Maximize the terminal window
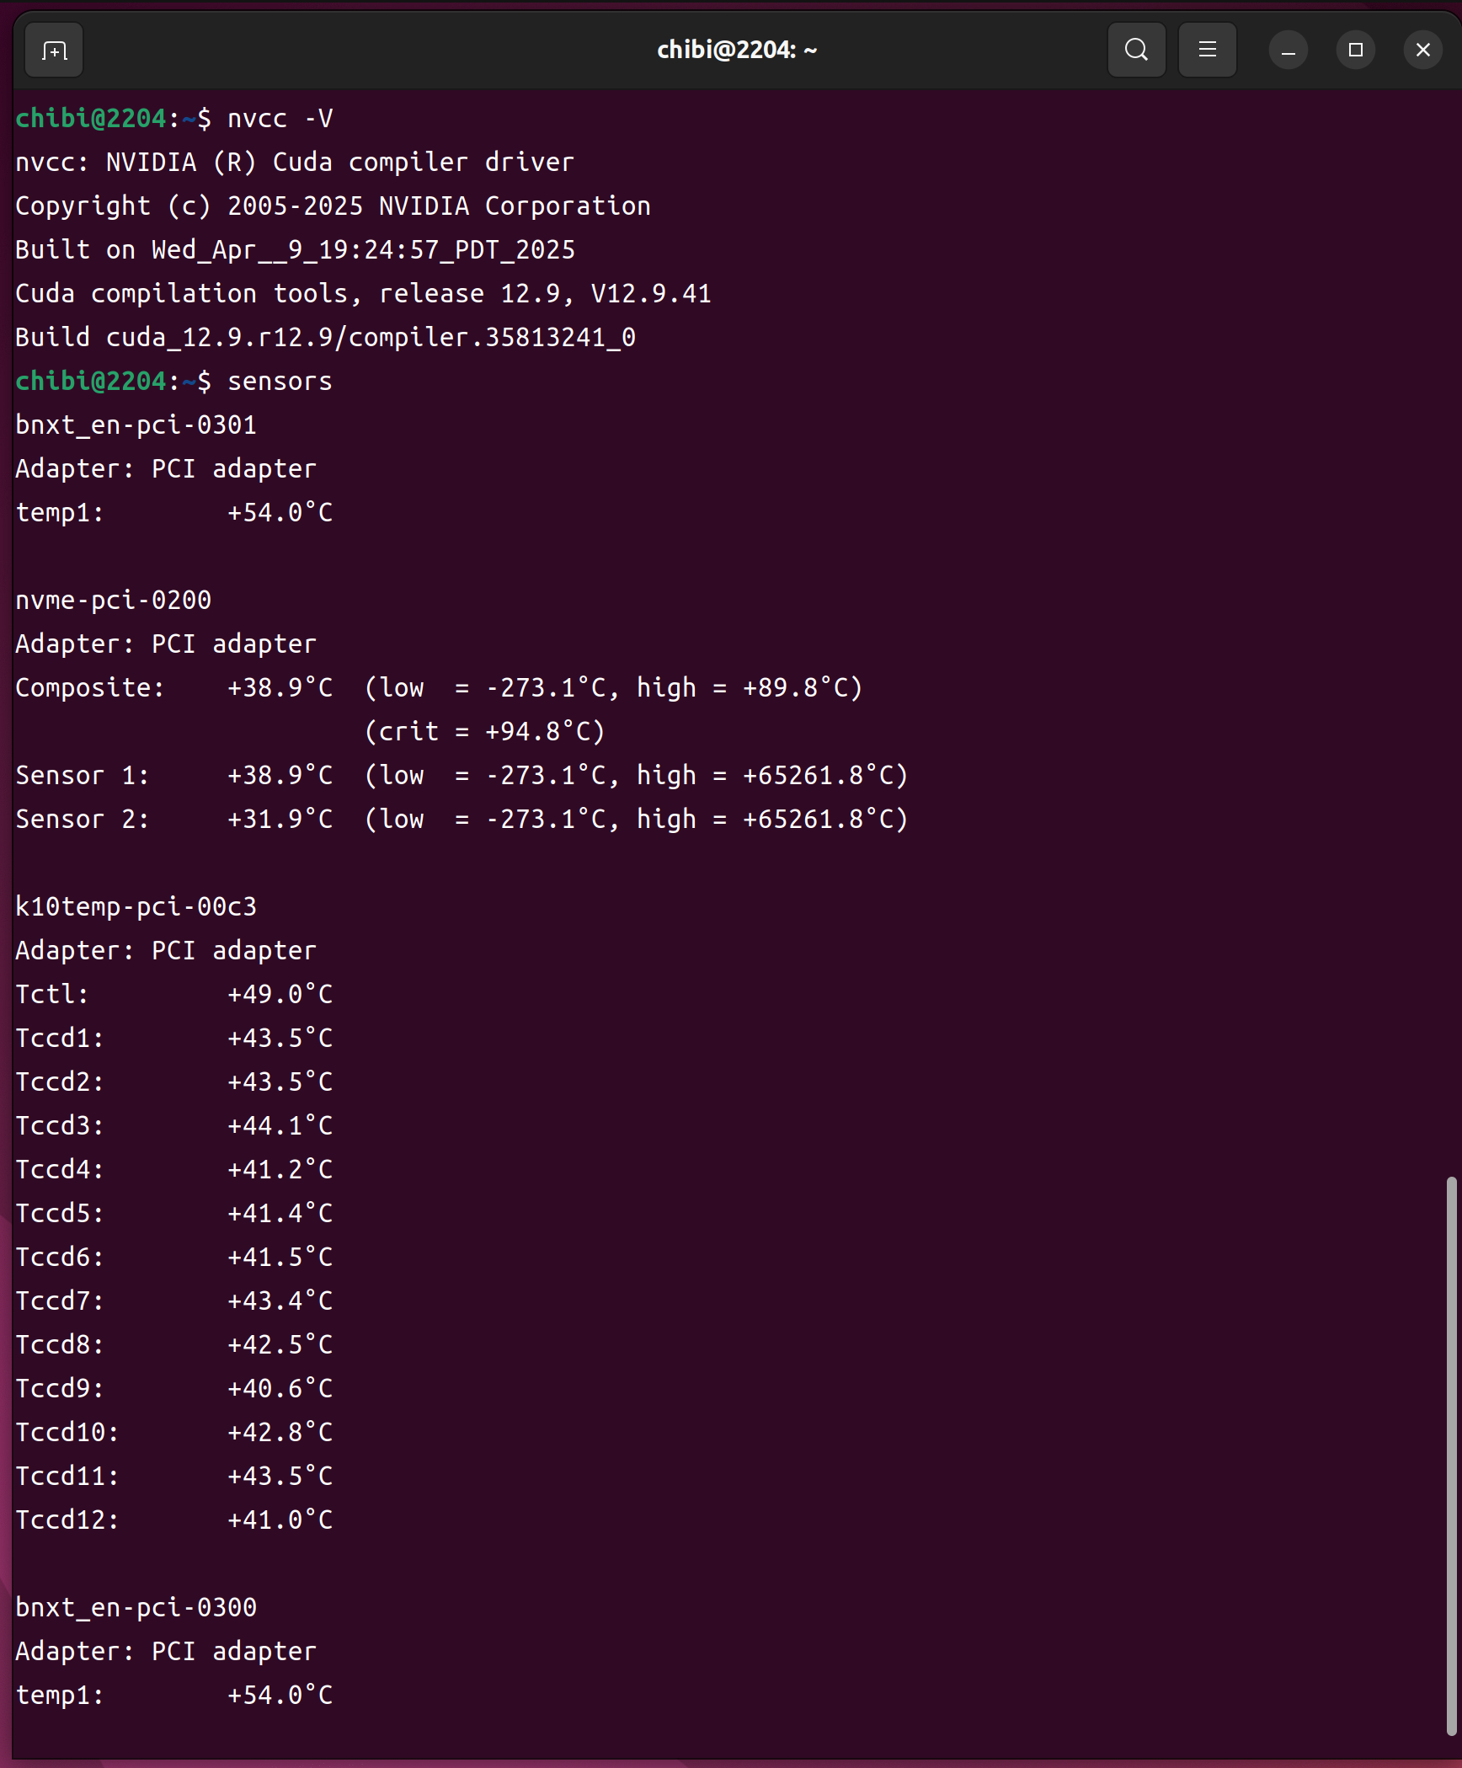 (x=1355, y=51)
